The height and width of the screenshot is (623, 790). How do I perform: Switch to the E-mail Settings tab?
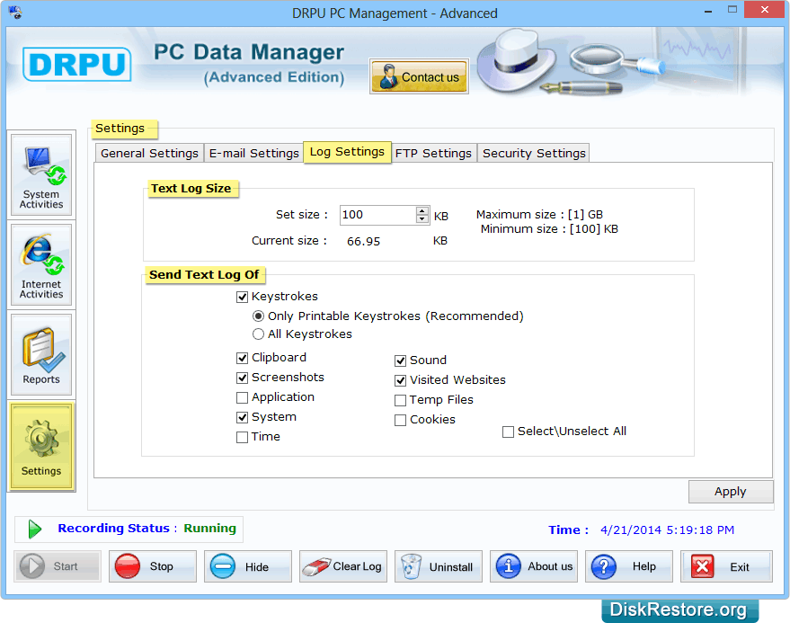pyautogui.click(x=254, y=153)
